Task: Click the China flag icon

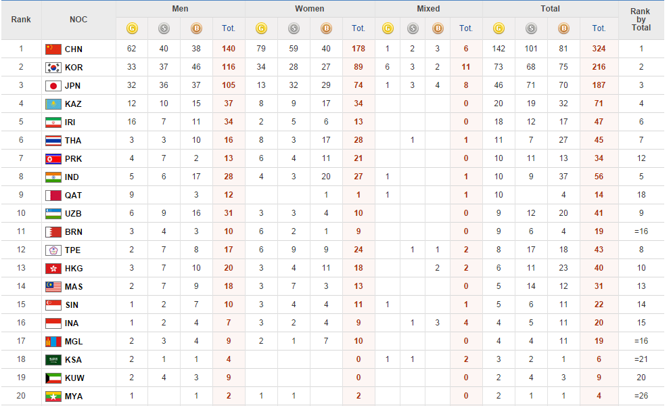Action: tap(53, 49)
